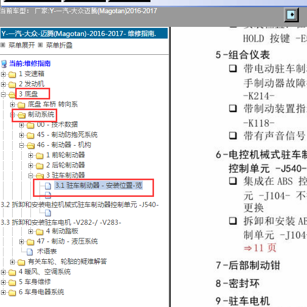Viewport: 307px width, 307px height.
Task: Click folder icon of 47 - 制动 - 液压系统
Action: point(30,242)
